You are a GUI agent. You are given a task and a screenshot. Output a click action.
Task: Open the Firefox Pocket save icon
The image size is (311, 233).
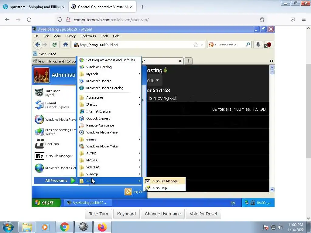(x=293, y=19)
